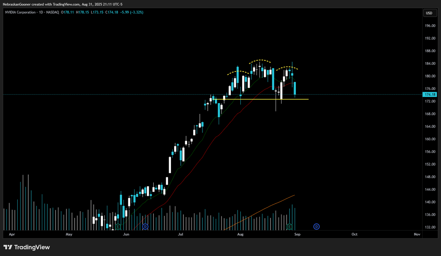441x256 pixels.
Task: Click the "Sep" label on the time axis
Action: [297, 234]
